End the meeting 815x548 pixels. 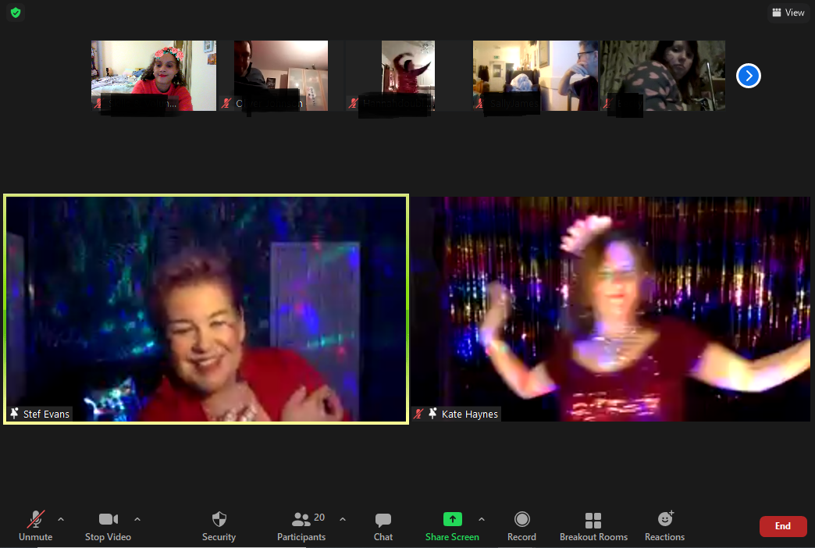[x=783, y=526]
